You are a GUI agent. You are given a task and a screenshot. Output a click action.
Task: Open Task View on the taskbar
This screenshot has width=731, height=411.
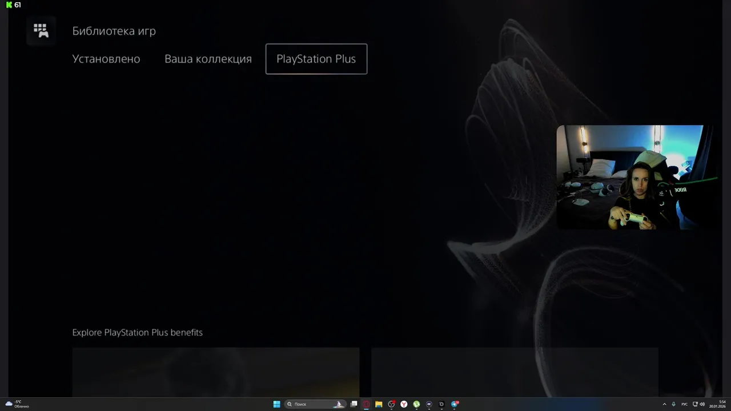pyautogui.click(x=354, y=404)
